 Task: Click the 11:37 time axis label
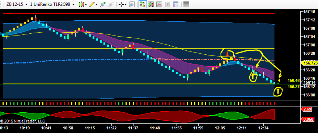pyautogui.click(x=133, y=128)
